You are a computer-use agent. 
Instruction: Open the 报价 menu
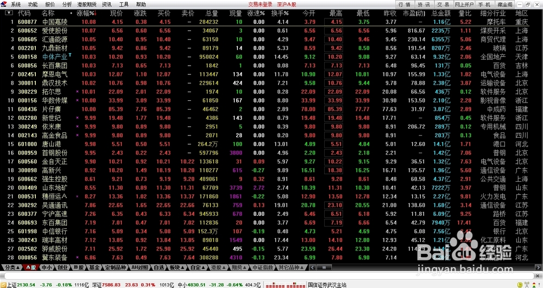click(50, 4)
